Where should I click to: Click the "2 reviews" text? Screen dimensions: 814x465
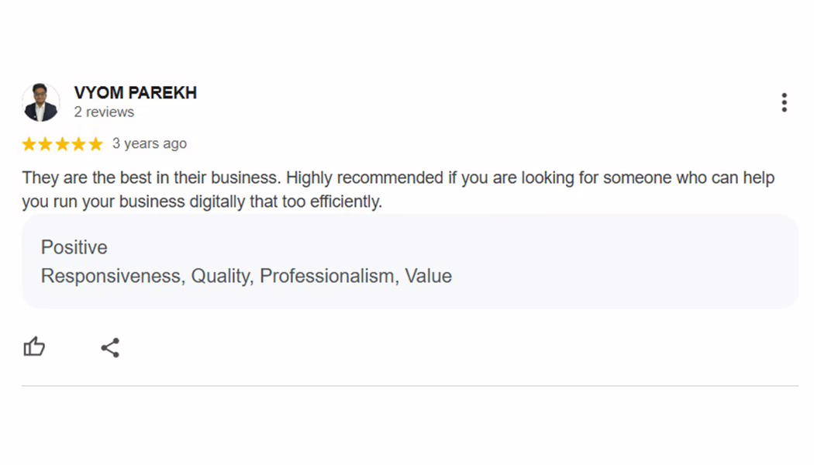coord(104,112)
